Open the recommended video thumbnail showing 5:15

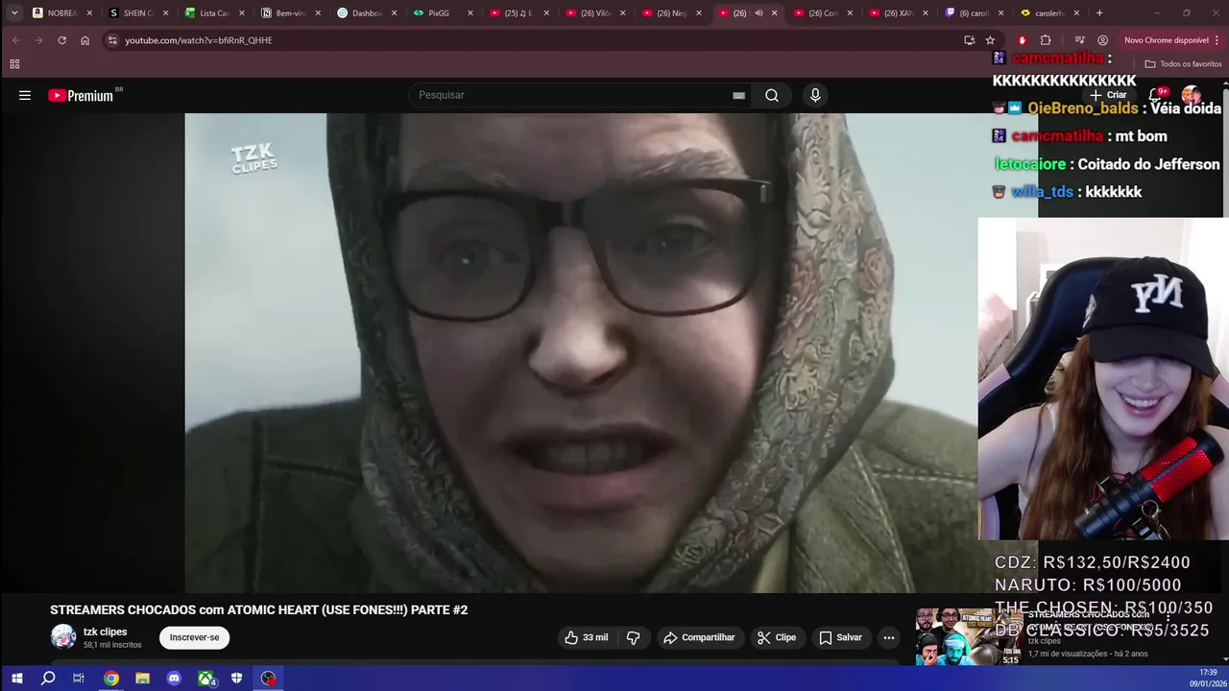968,636
